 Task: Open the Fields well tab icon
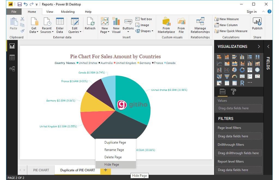(x=222, y=92)
